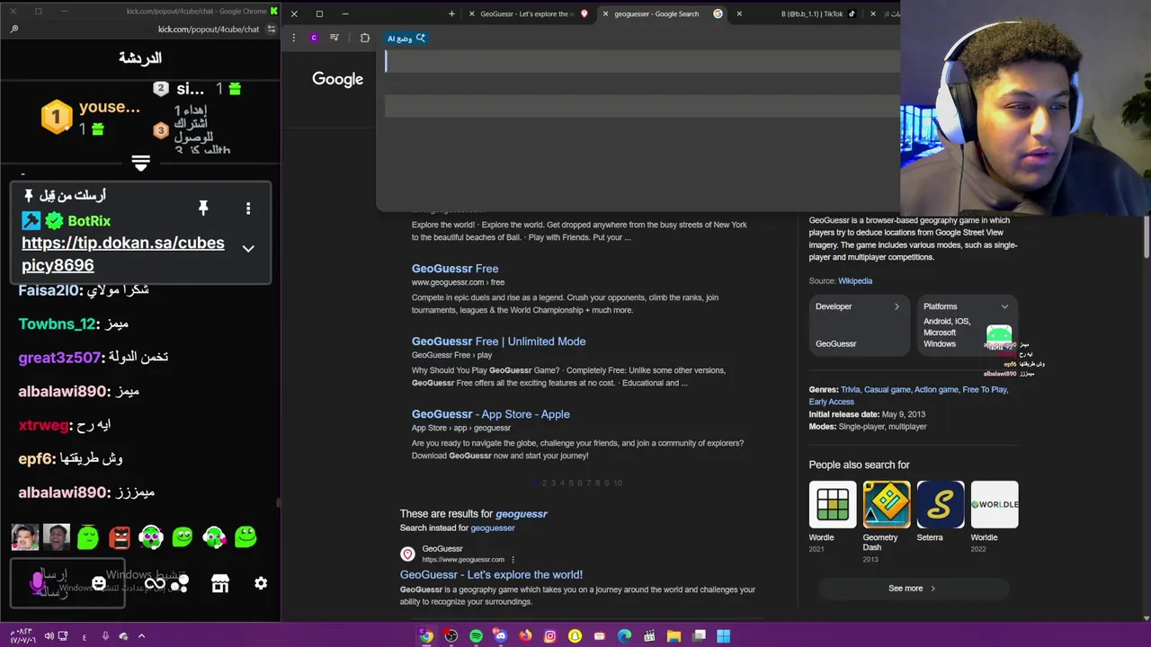
Task: Open Chrome from the Windows taskbar
Action: pyautogui.click(x=426, y=635)
